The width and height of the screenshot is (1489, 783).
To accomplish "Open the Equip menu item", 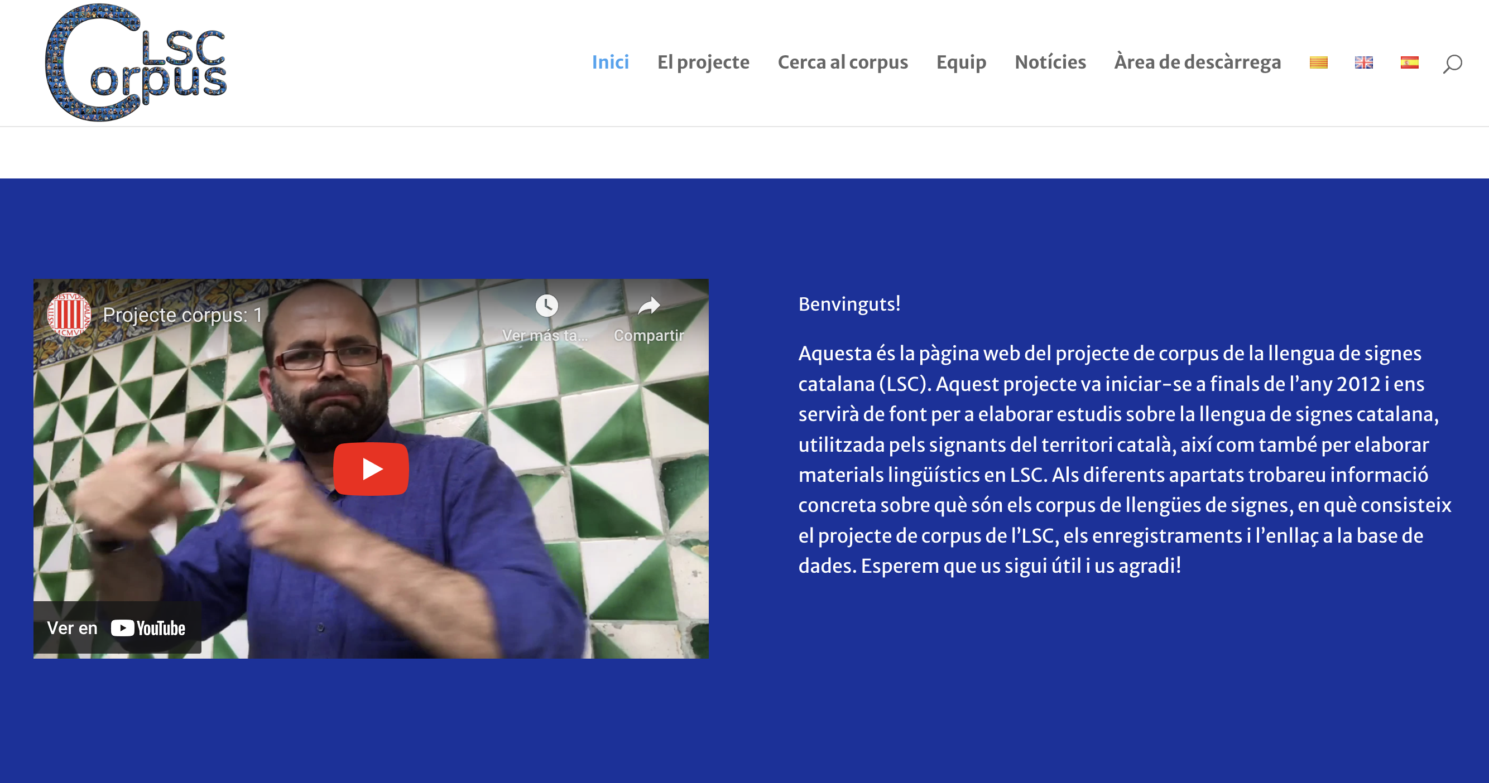I will (x=960, y=62).
